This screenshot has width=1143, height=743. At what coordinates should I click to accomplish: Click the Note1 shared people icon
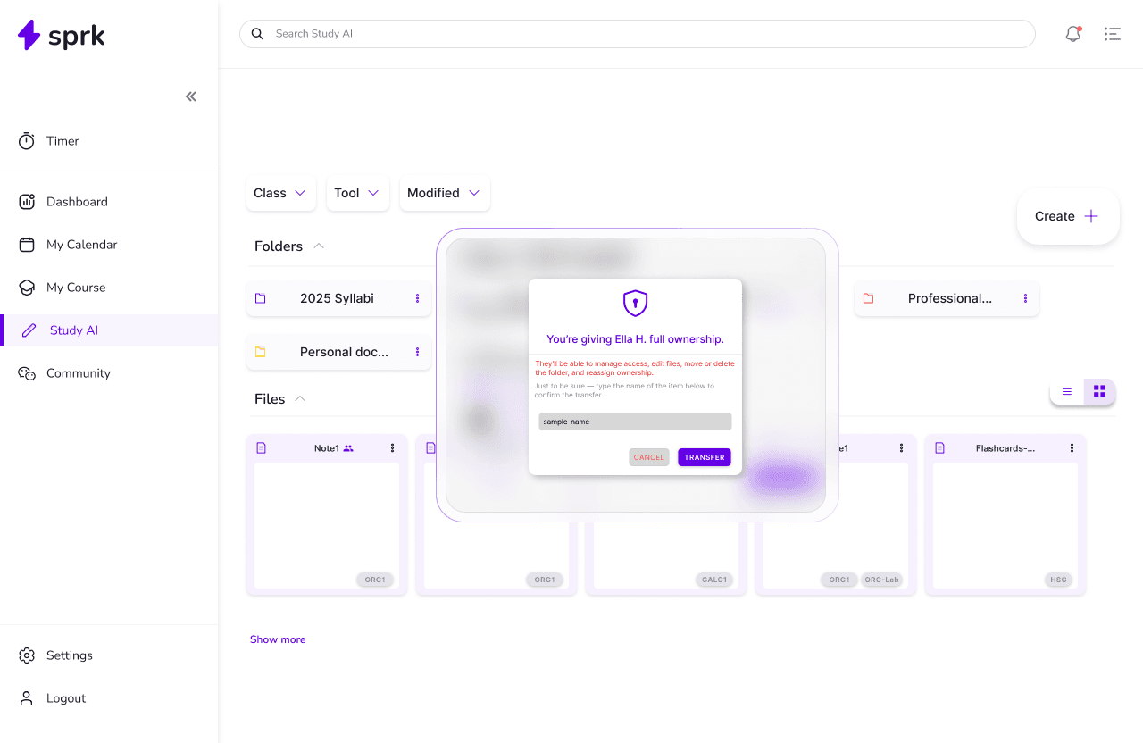(x=348, y=448)
